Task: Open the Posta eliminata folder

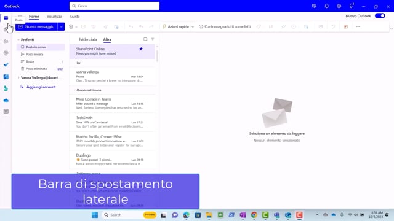Action: pos(41,69)
